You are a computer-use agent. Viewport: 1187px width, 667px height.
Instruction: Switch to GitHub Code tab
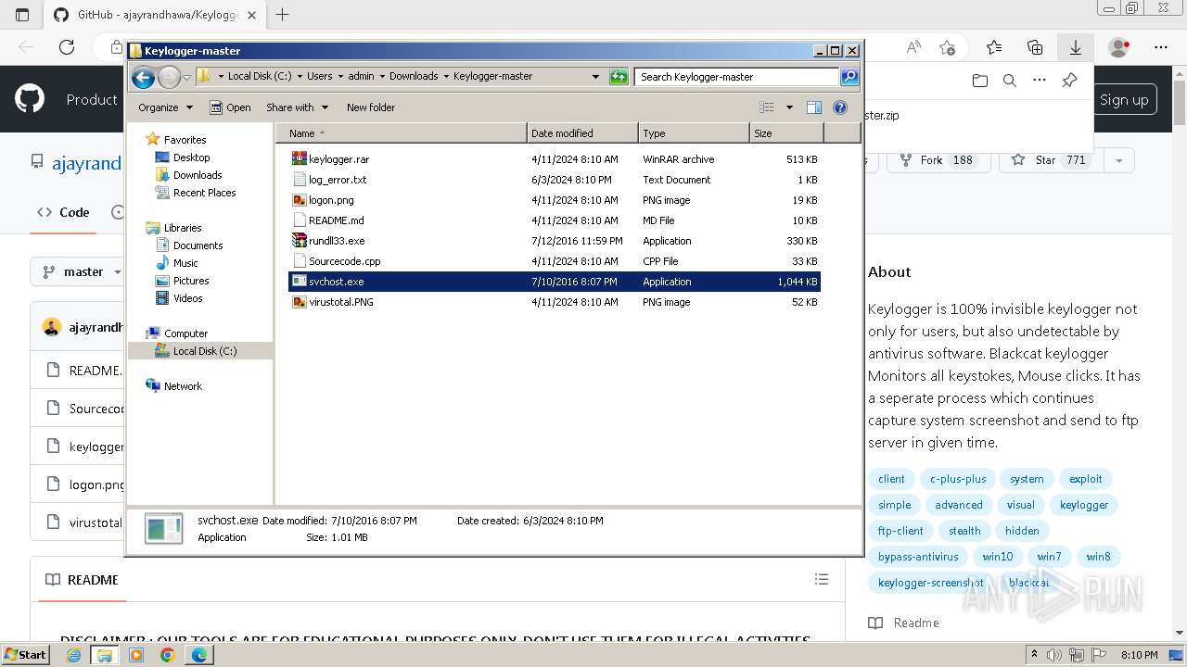point(63,212)
